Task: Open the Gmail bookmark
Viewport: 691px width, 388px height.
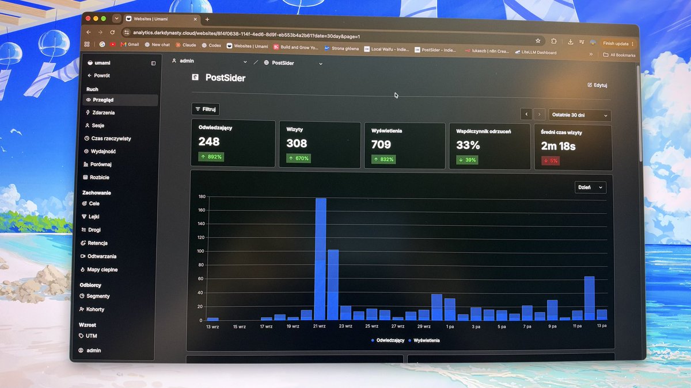Action: [130, 44]
